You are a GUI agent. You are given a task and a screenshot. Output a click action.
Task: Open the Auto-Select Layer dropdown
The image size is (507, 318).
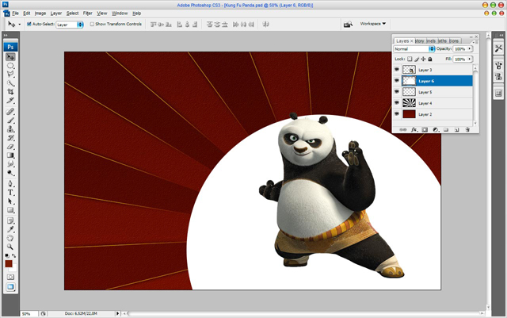70,25
